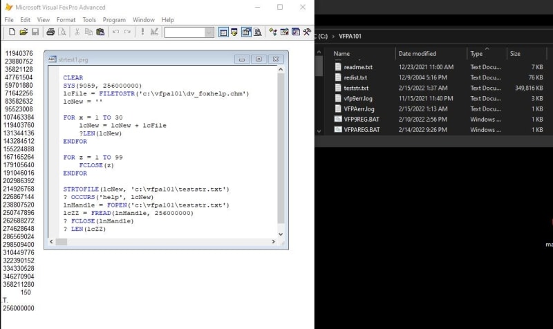Open Object Browser toolbar icon

coord(284,32)
